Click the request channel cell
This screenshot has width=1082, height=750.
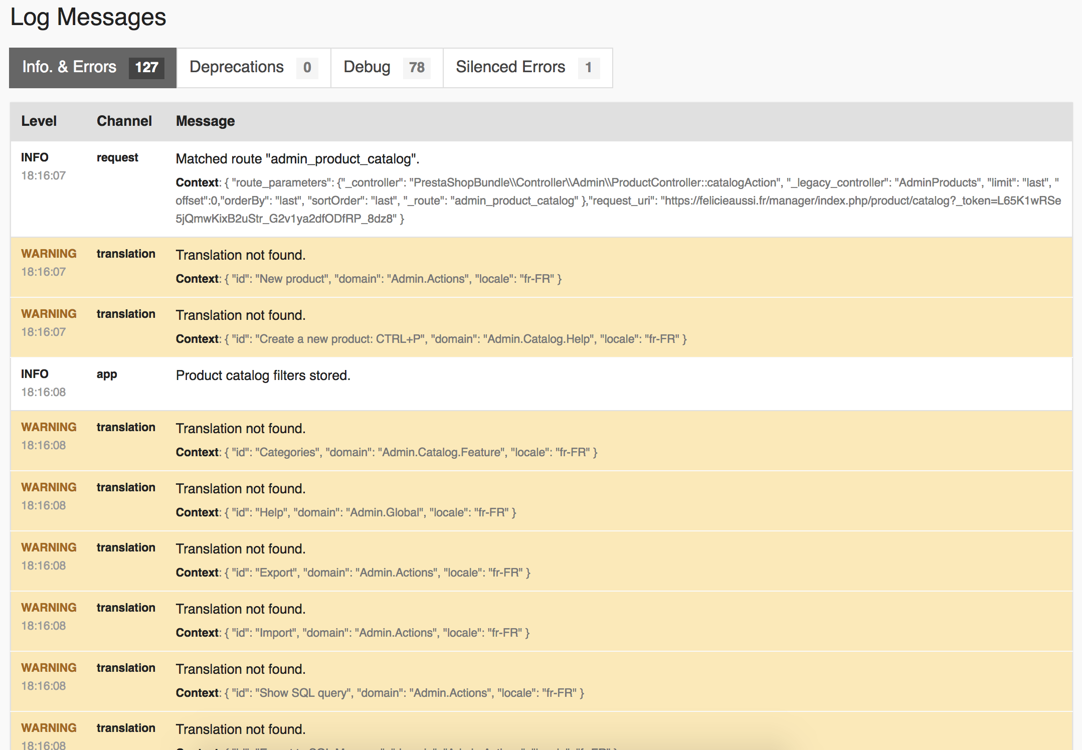[117, 157]
